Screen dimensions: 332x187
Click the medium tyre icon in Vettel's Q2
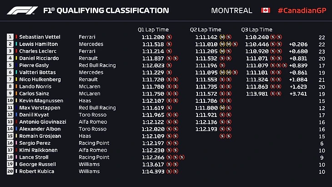pos(222,37)
